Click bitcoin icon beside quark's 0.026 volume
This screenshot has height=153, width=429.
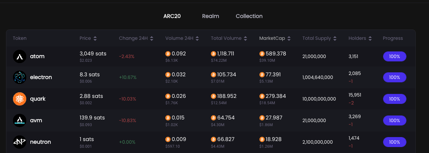pos(168,96)
